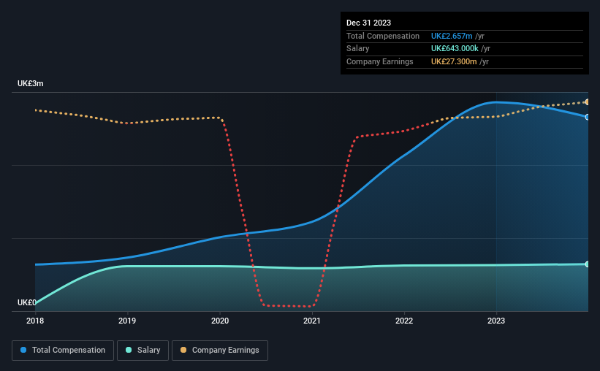Select the 2019 x-axis label
Image resolution: width=600 pixels, height=371 pixels.
(127, 321)
